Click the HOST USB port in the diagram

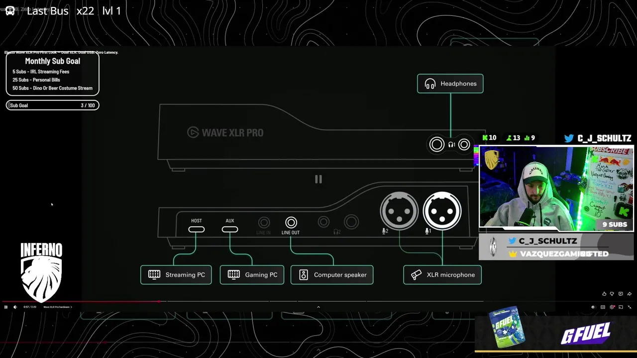(197, 229)
